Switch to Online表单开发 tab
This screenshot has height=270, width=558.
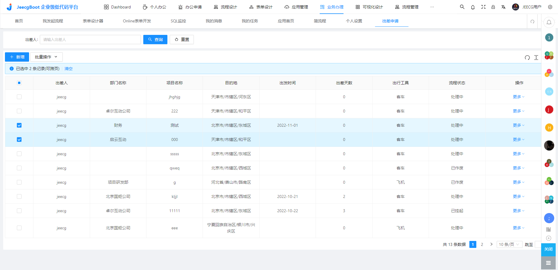click(x=137, y=21)
